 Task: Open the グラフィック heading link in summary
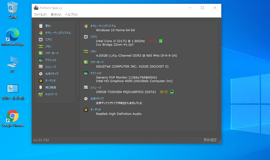96,73
